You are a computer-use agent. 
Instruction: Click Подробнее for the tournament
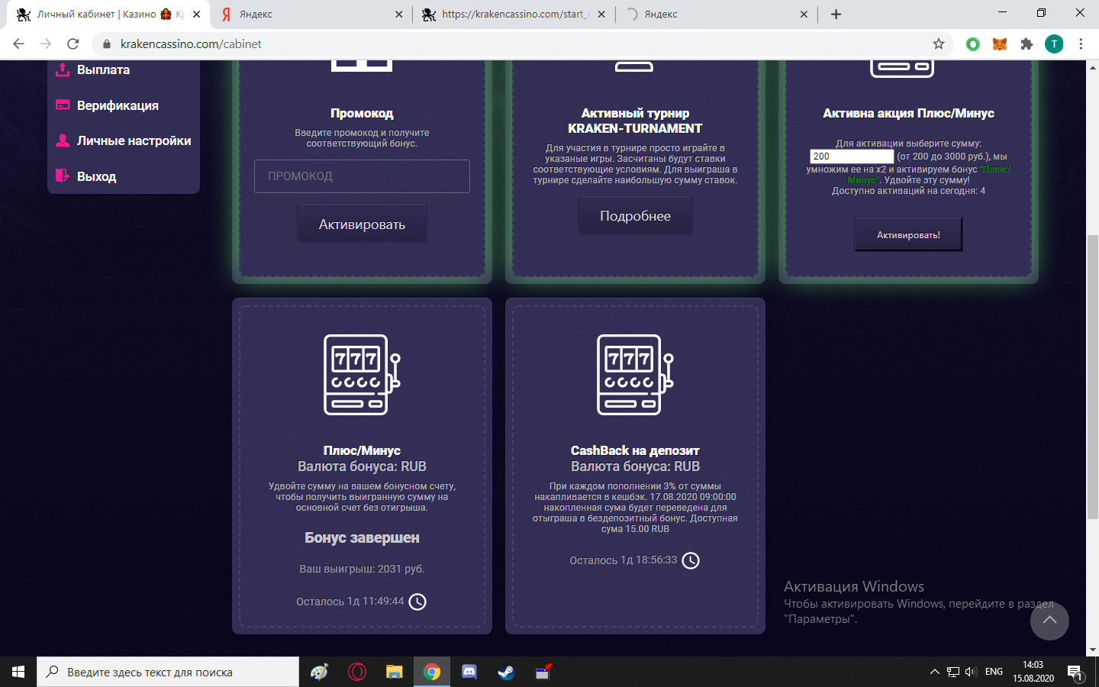pyautogui.click(x=635, y=216)
